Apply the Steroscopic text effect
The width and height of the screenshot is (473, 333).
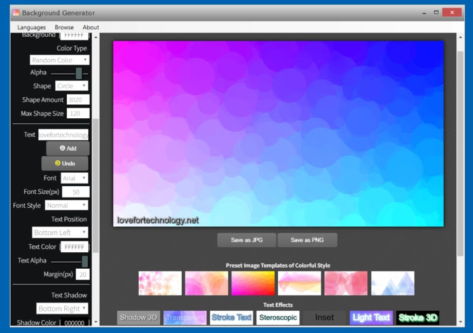278,318
